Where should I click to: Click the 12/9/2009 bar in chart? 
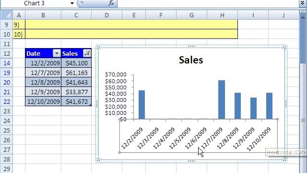coord(254,108)
